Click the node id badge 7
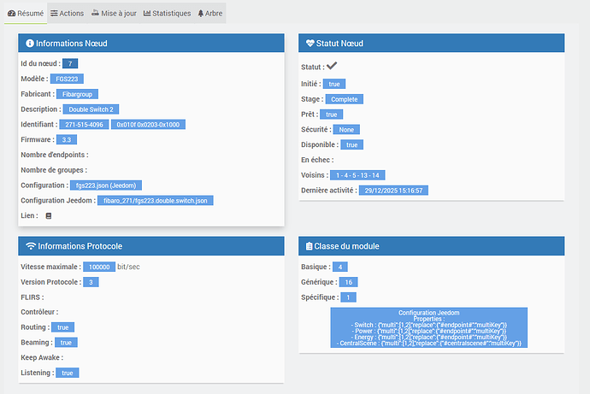This screenshot has width=590, height=394. pos(70,63)
